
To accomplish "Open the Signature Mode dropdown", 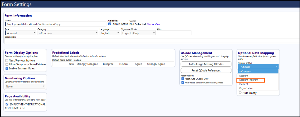I will (138, 33).
